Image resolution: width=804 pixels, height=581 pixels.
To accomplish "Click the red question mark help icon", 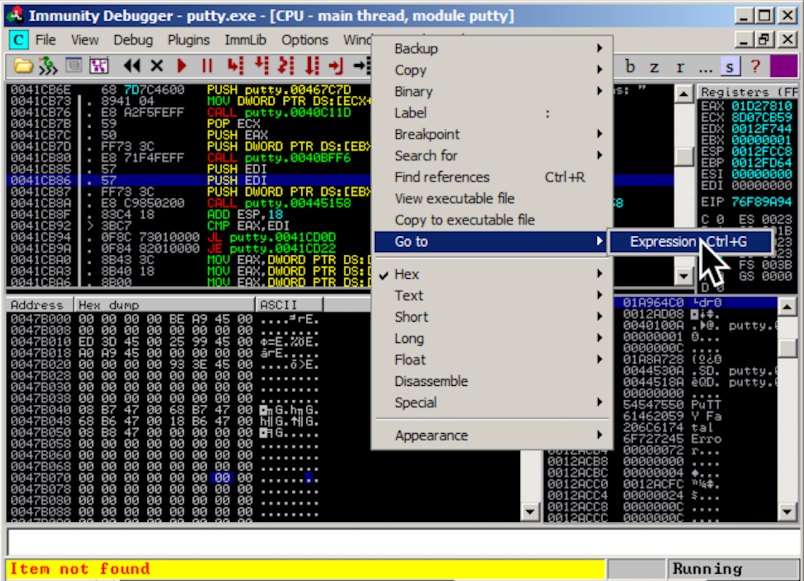I will pyautogui.click(x=755, y=67).
